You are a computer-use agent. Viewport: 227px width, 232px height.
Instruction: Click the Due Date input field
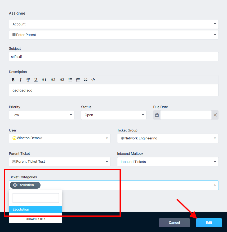[186, 115]
